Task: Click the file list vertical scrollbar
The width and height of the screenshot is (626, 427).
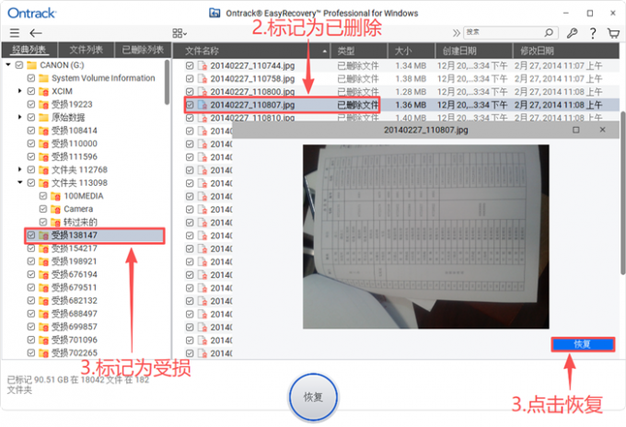Action: pos(622,193)
